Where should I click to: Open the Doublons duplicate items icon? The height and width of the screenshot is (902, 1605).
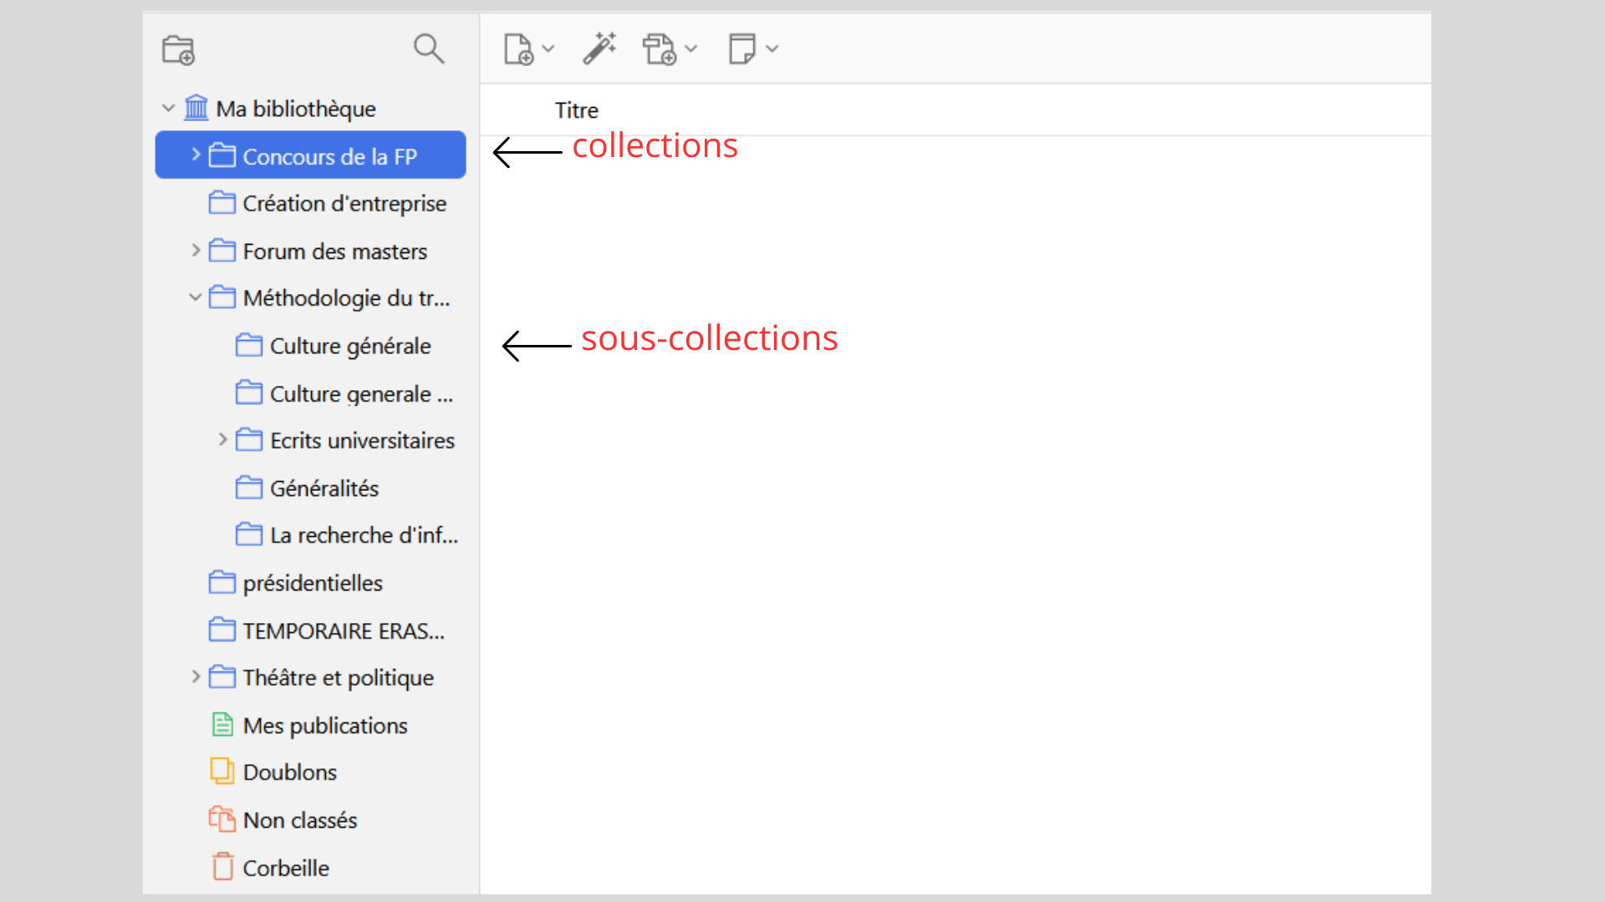pyautogui.click(x=222, y=772)
